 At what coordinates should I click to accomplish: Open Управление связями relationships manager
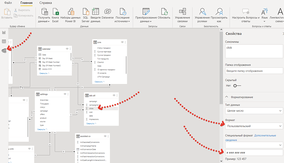tap(183, 14)
